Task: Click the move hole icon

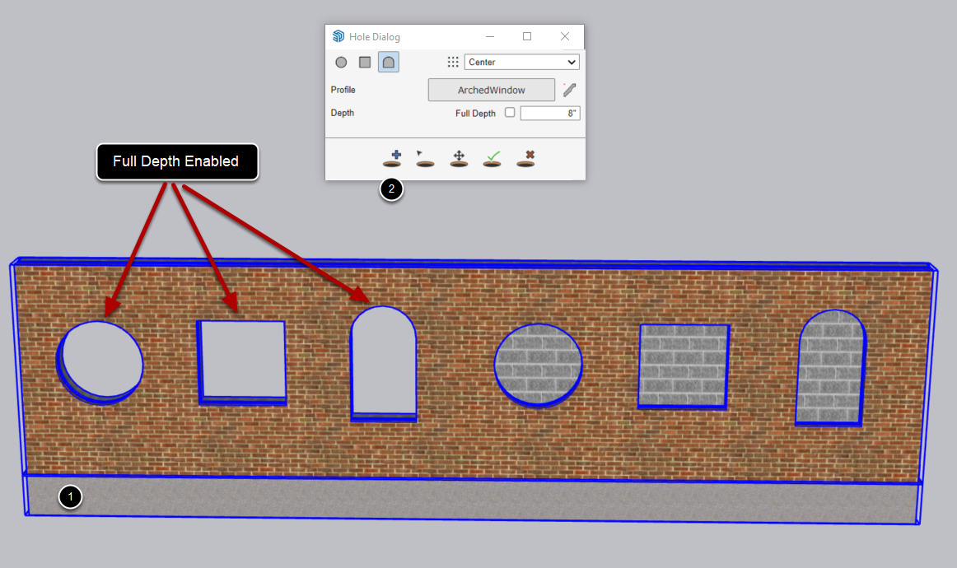Action: tap(459, 159)
